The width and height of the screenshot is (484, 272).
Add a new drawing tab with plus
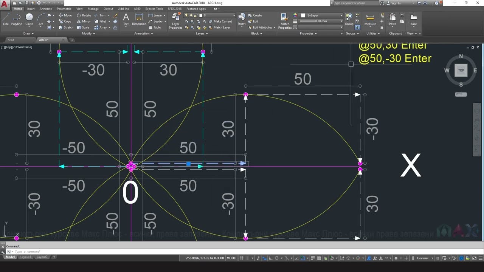[x=72, y=40]
